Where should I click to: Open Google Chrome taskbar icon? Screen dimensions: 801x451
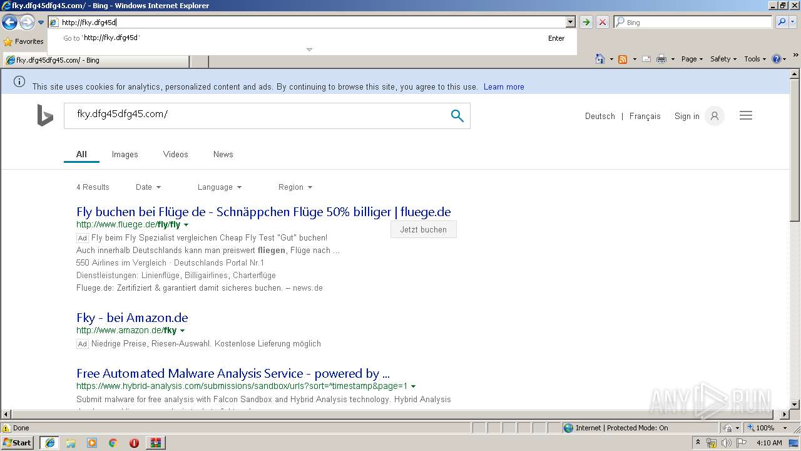(x=113, y=442)
